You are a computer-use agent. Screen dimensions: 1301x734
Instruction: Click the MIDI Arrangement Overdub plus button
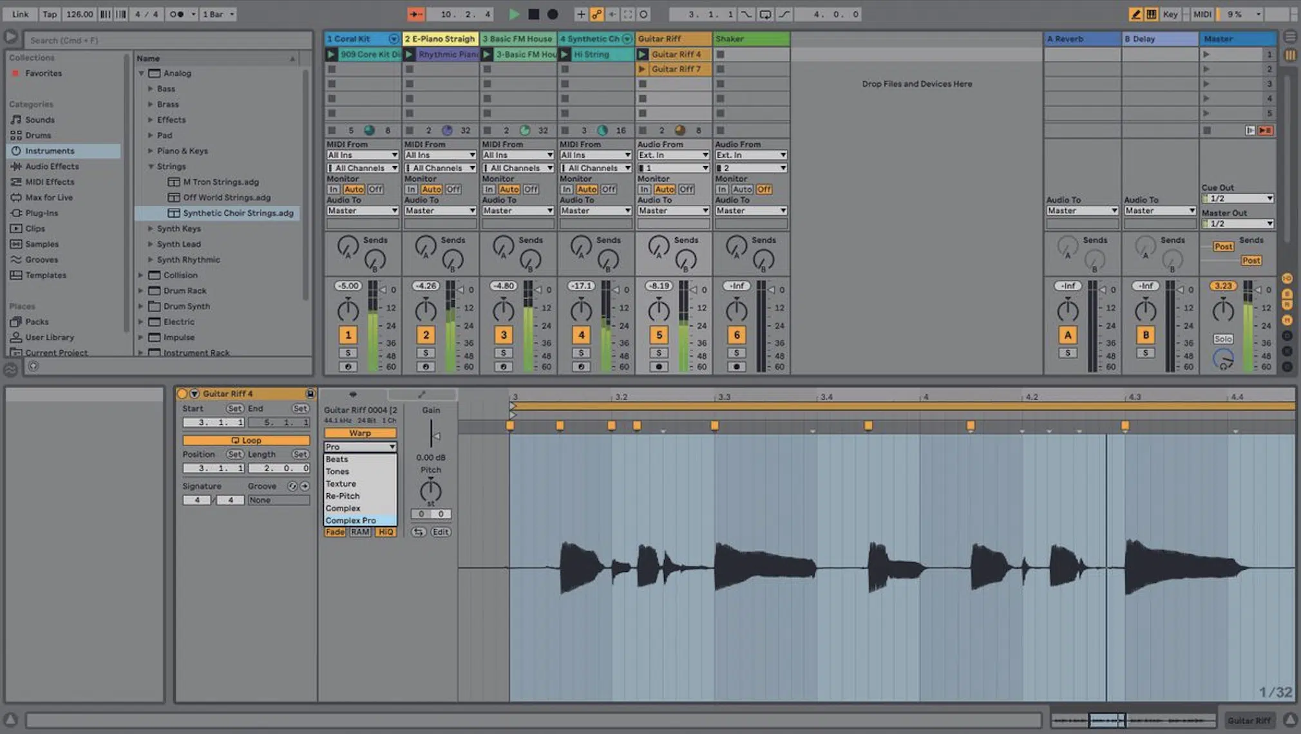click(x=581, y=14)
